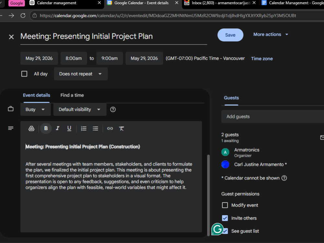Image resolution: width=324 pixels, height=243 pixels.
Task: Open the Time zone link
Action: [262, 59]
